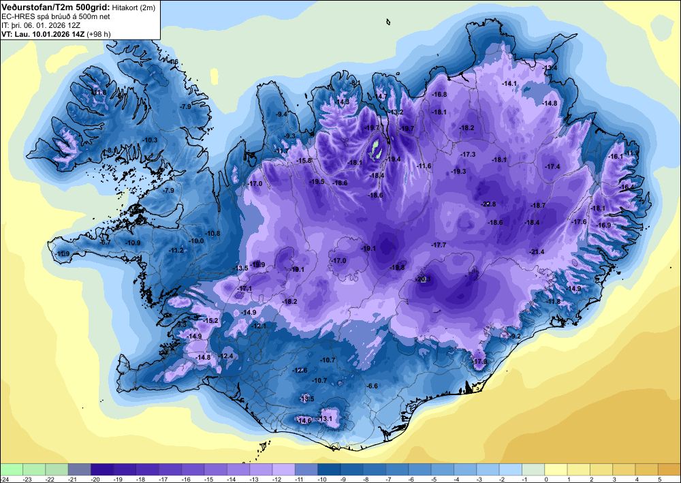Click the -19.3 temperature label

458,172
